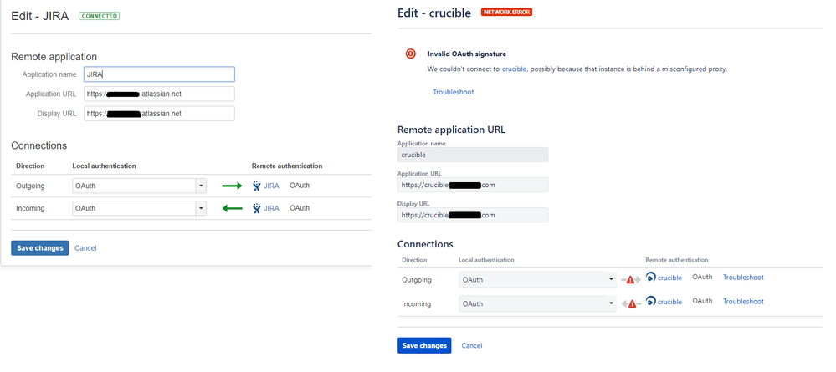Click the JIRA logo icon in Outgoing row
The width and height of the screenshot is (836, 372).
(x=256, y=186)
